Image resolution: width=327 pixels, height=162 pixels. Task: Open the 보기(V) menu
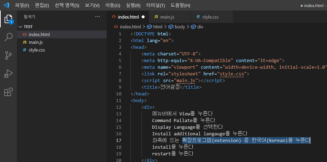(92, 5)
